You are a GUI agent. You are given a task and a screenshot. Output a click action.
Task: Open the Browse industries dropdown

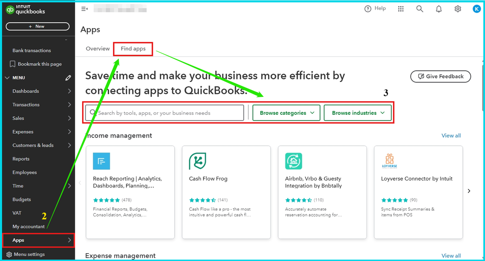point(358,113)
